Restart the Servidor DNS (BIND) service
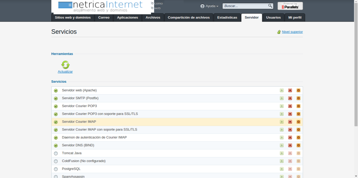The width and height of the screenshot is (358, 178). 299,146
